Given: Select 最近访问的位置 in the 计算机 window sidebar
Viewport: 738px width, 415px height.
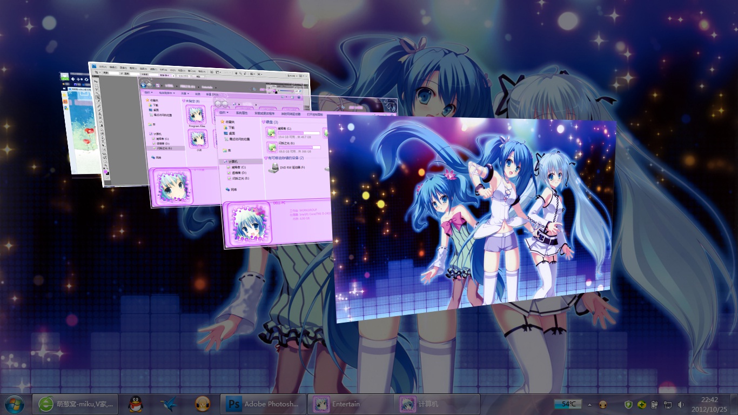Looking at the screenshot, I should 237,139.
